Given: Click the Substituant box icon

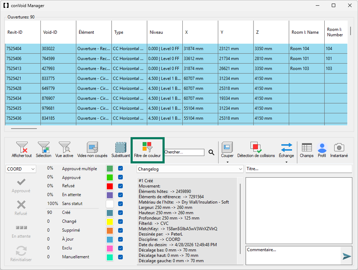Looking at the screenshot, I should [121, 147].
